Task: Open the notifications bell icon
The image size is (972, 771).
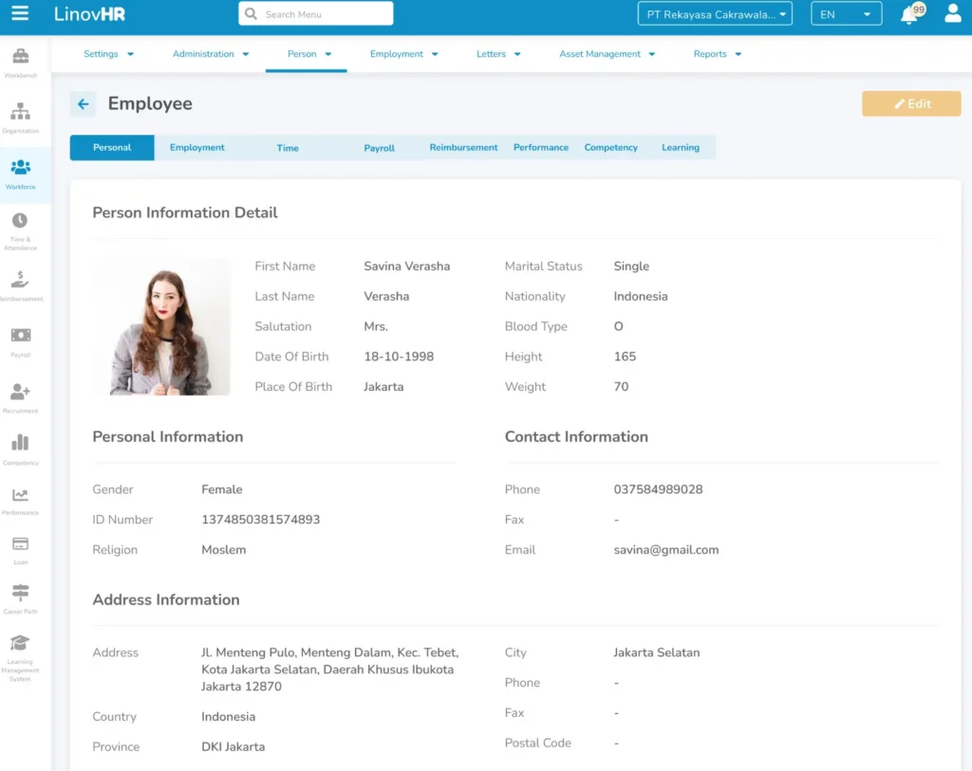Action: (908, 14)
